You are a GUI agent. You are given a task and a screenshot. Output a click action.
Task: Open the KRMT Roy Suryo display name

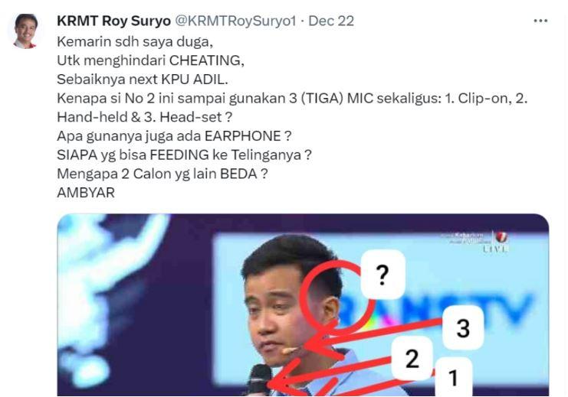[x=113, y=21]
